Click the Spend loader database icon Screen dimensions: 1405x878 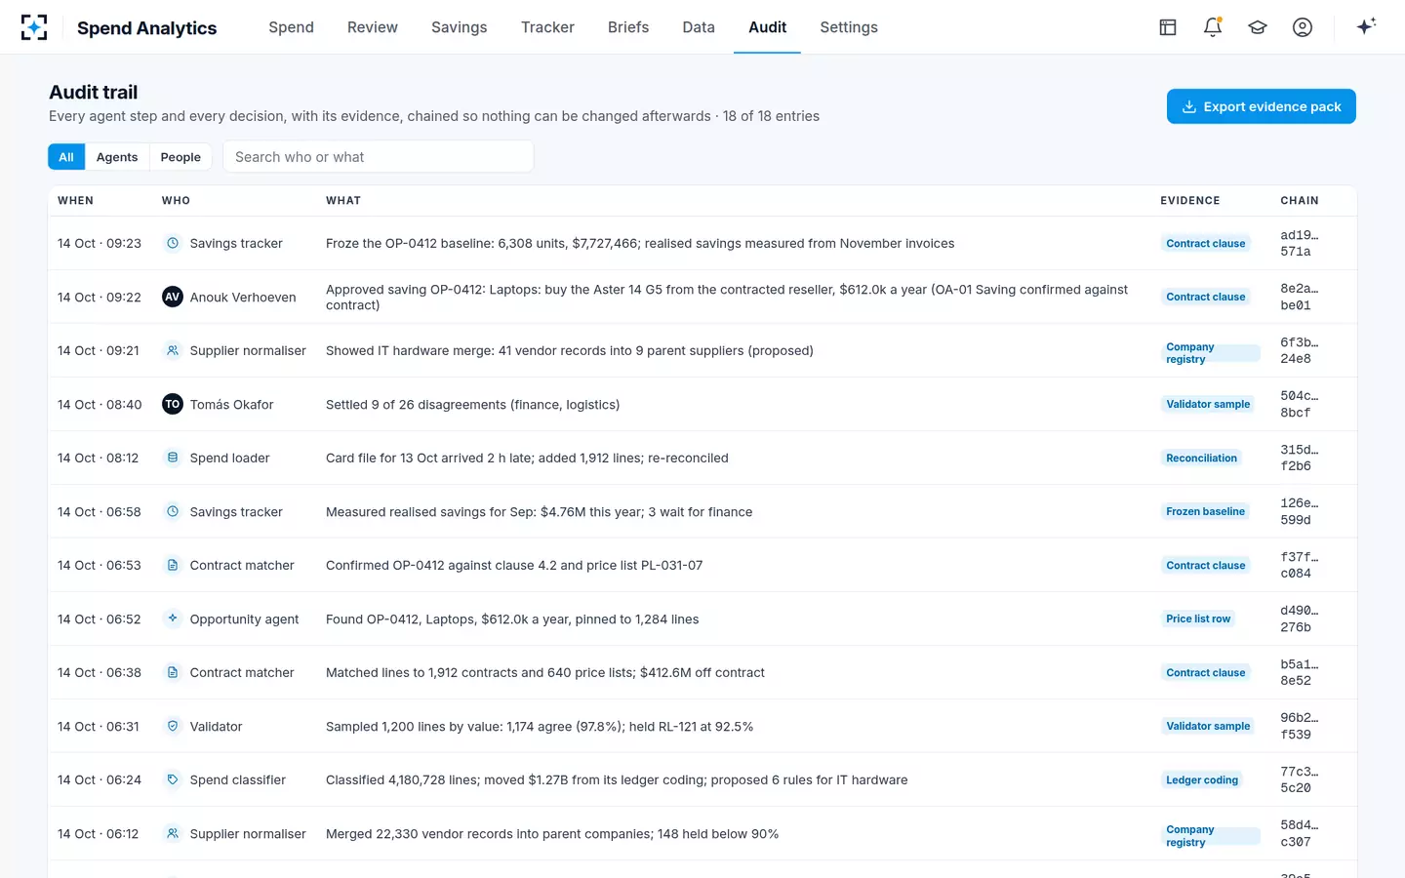coord(173,458)
